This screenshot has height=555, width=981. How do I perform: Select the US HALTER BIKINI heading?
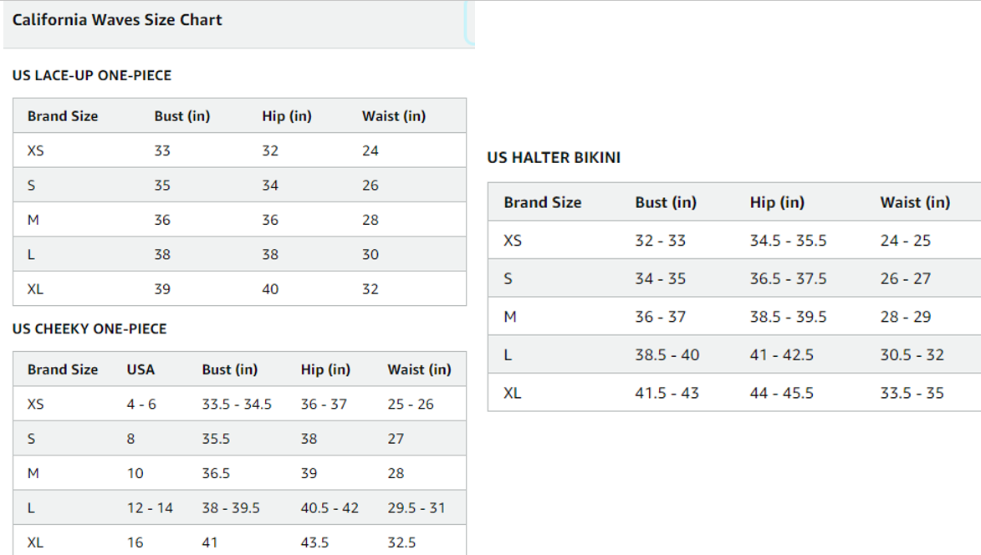tap(554, 157)
